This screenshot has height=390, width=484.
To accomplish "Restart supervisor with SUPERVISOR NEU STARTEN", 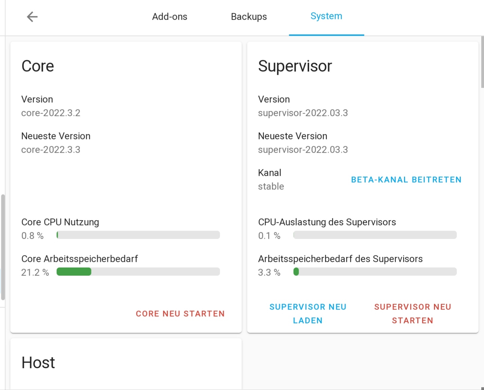I will 413,313.
